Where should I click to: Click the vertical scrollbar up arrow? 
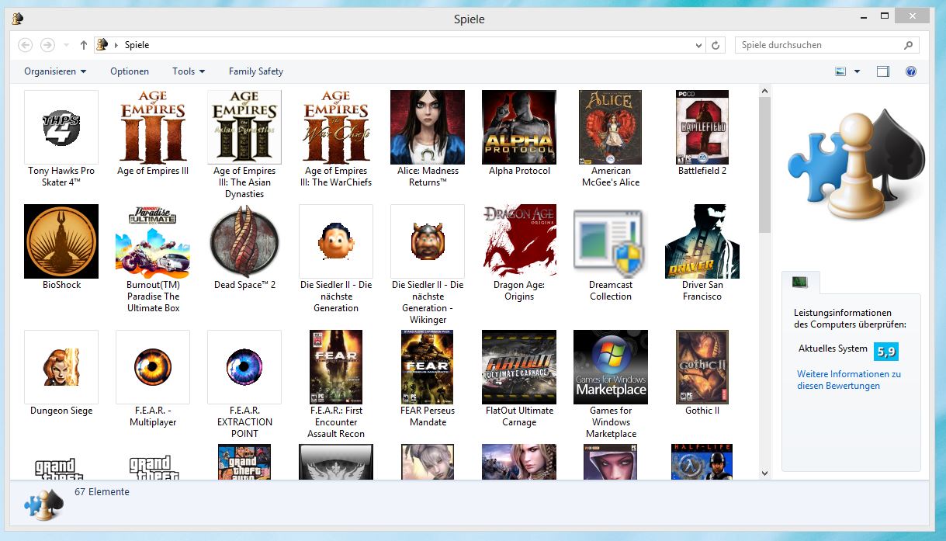(764, 92)
